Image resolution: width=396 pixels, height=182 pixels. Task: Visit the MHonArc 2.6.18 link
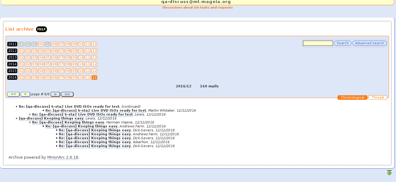click(x=63, y=157)
